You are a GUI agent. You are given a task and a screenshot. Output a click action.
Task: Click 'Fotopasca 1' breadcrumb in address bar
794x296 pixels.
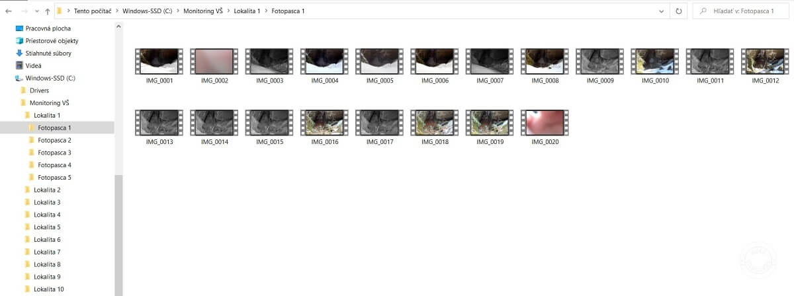pyautogui.click(x=288, y=11)
